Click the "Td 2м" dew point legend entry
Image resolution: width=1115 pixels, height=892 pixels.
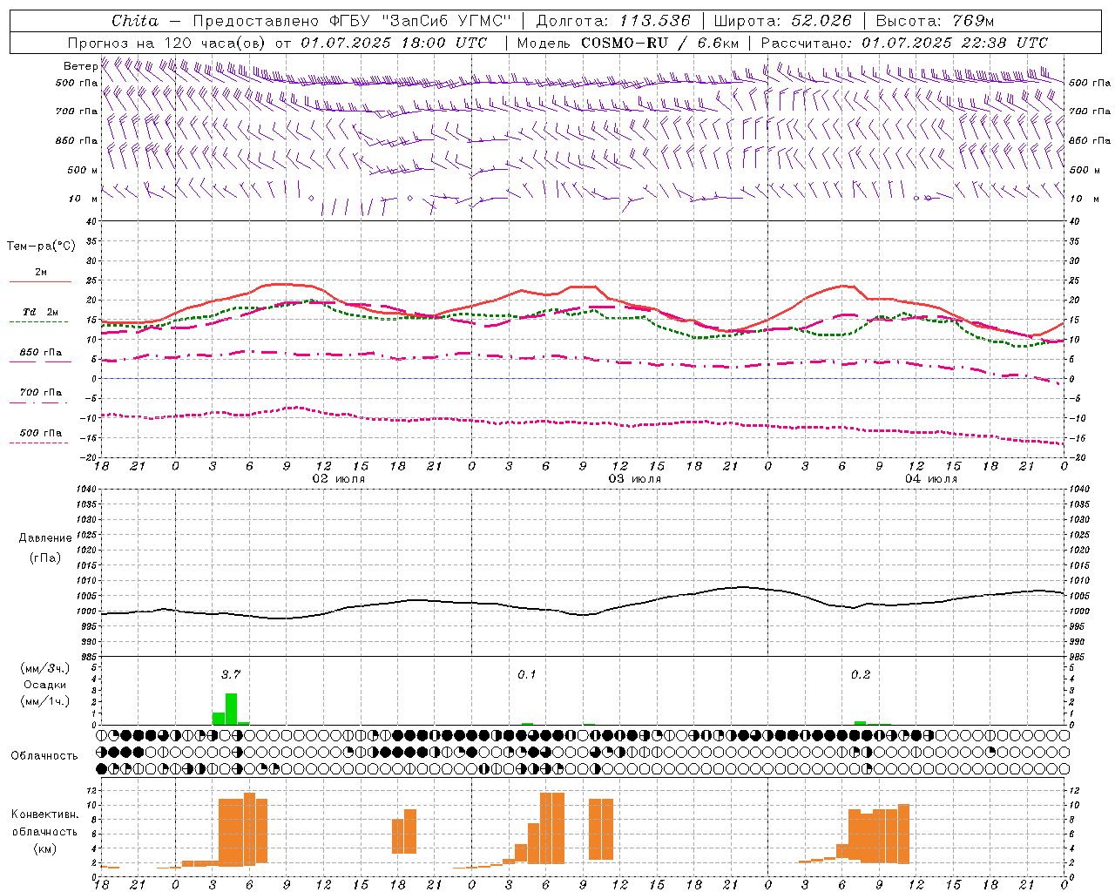[x=40, y=313]
